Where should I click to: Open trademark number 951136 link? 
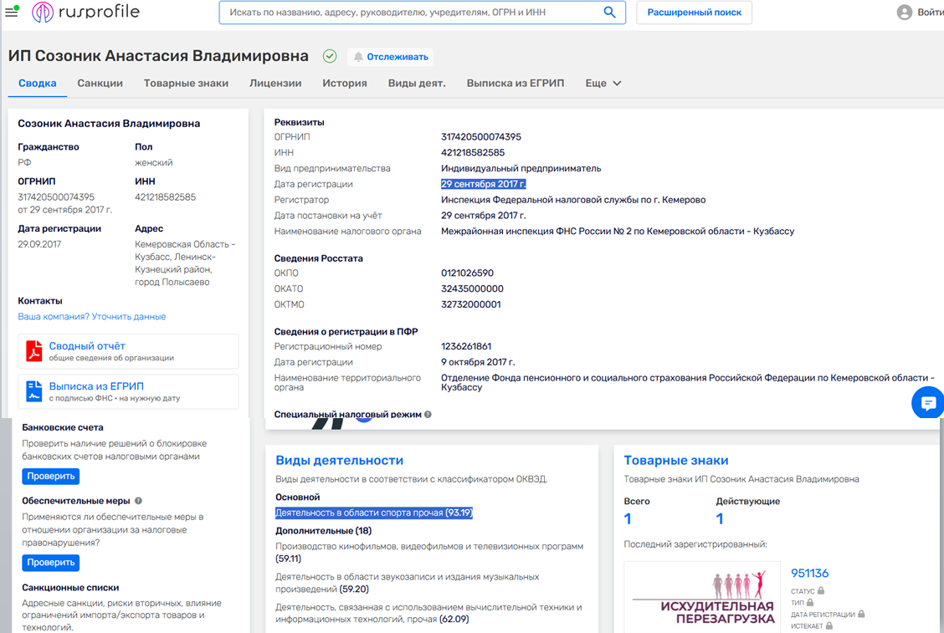pyautogui.click(x=809, y=574)
